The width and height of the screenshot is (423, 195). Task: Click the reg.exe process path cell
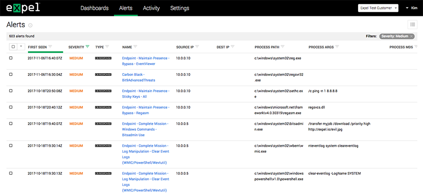[x=278, y=58]
